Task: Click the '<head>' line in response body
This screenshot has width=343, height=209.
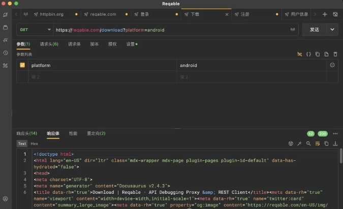Action: pos(42,173)
